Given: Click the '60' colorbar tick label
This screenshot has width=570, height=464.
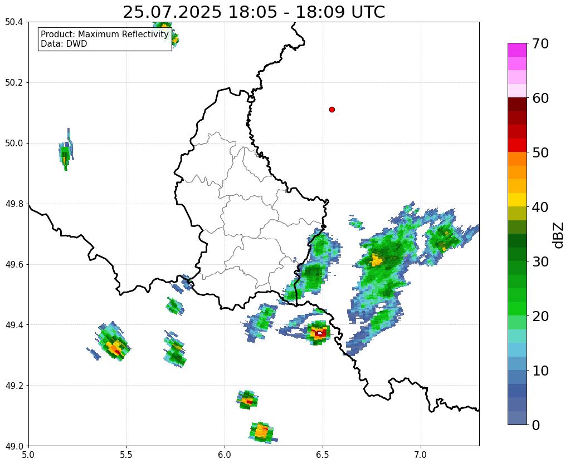Looking at the screenshot, I should pyautogui.click(x=539, y=98).
